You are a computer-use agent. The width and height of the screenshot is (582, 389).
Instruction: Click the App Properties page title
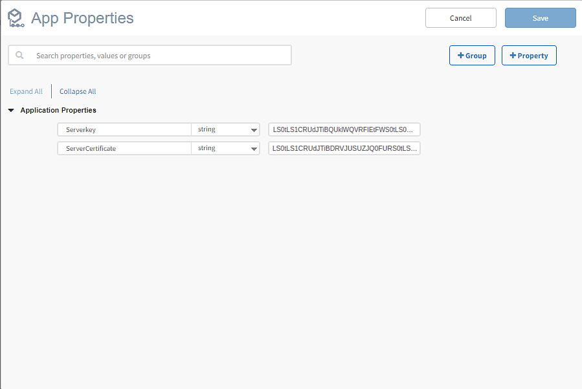pos(82,18)
